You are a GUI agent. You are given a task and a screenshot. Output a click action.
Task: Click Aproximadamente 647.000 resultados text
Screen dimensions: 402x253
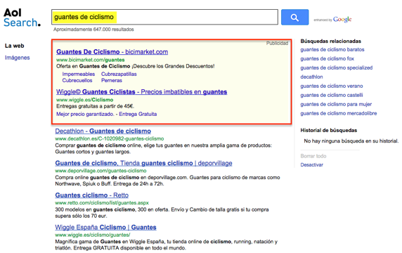tap(93, 30)
